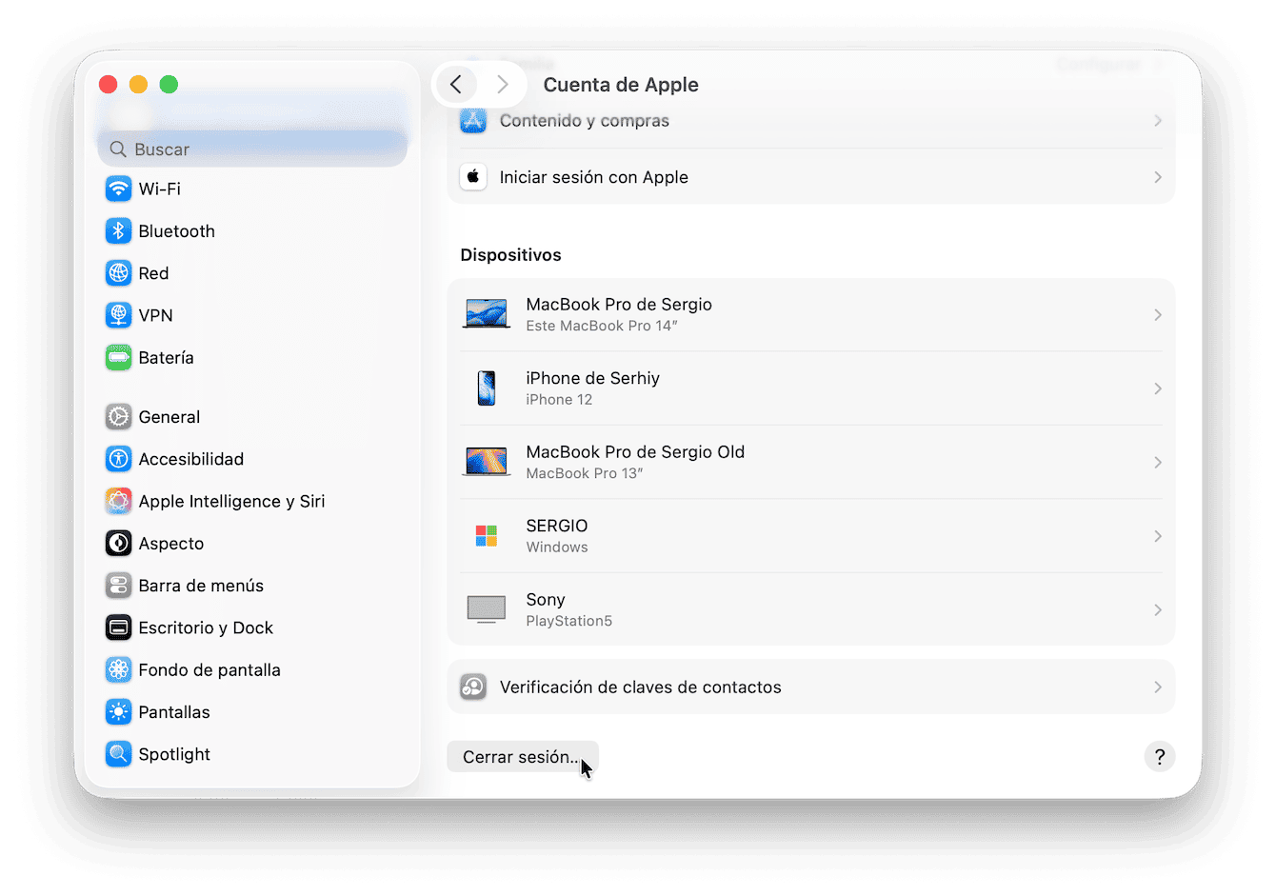Select the Pantallas label in the sidebar

(x=174, y=711)
